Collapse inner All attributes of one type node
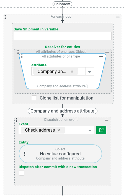Image resolution: width=124 pixels, height=196 pixels. (101, 56)
